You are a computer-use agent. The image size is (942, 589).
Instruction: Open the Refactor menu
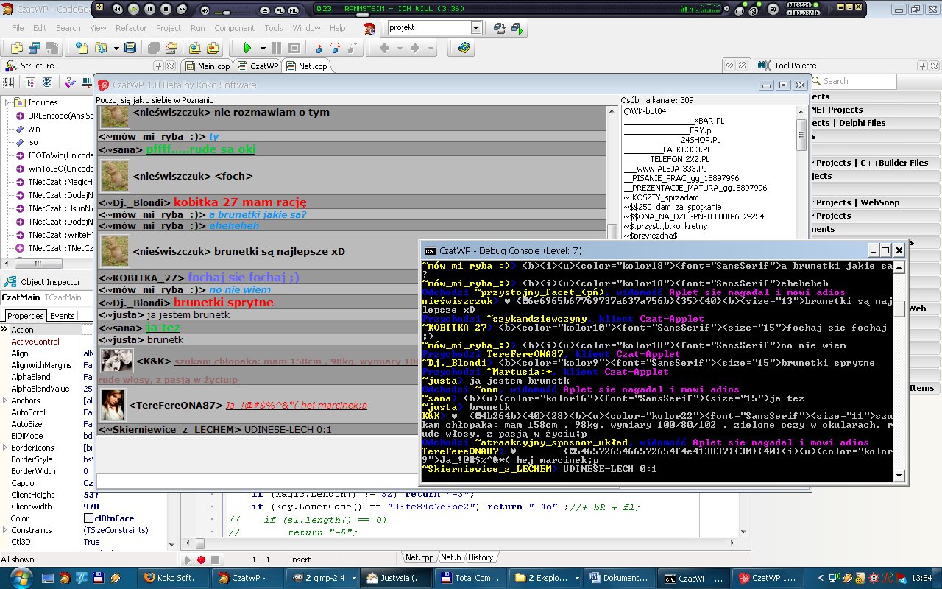pos(130,28)
